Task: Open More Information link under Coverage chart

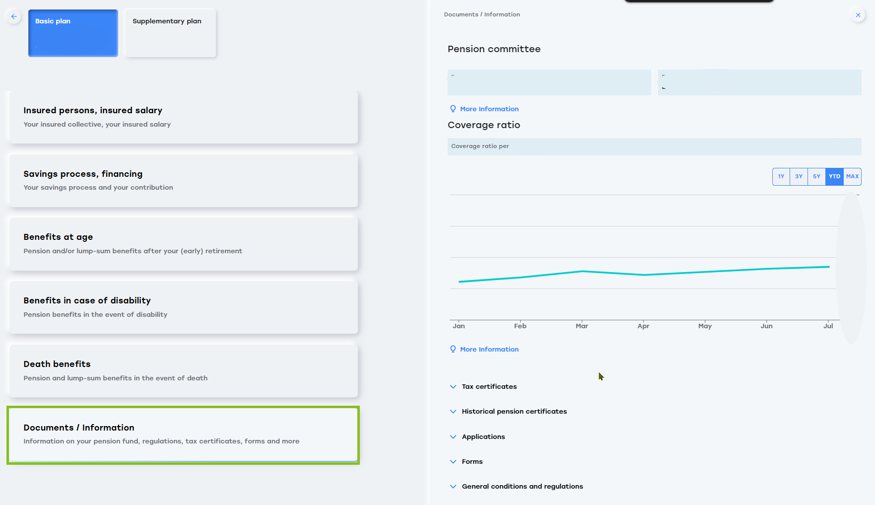Action: coord(489,349)
